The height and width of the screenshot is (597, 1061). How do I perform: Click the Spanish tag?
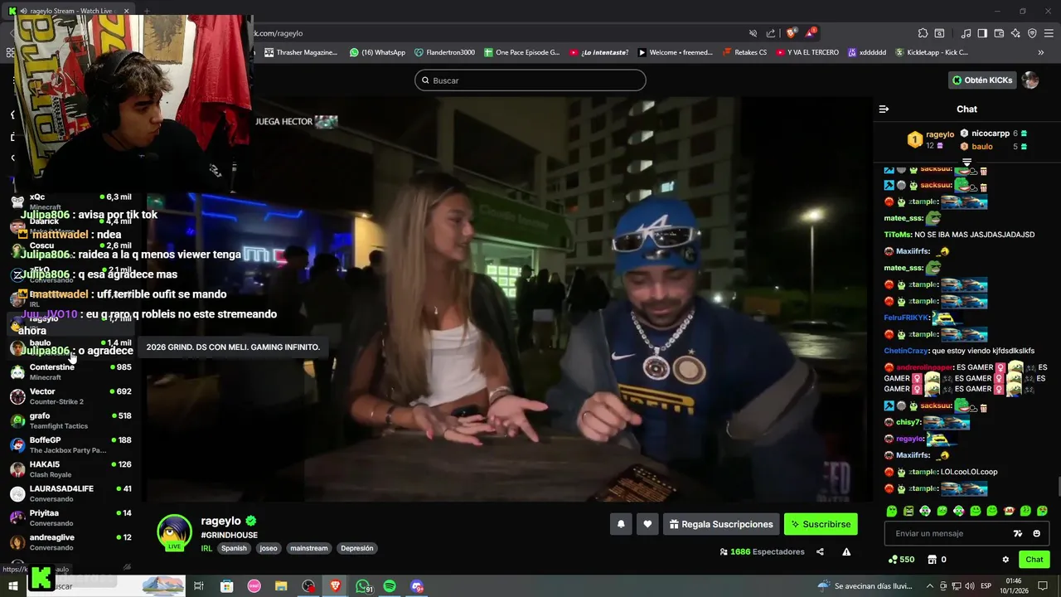click(x=234, y=548)
